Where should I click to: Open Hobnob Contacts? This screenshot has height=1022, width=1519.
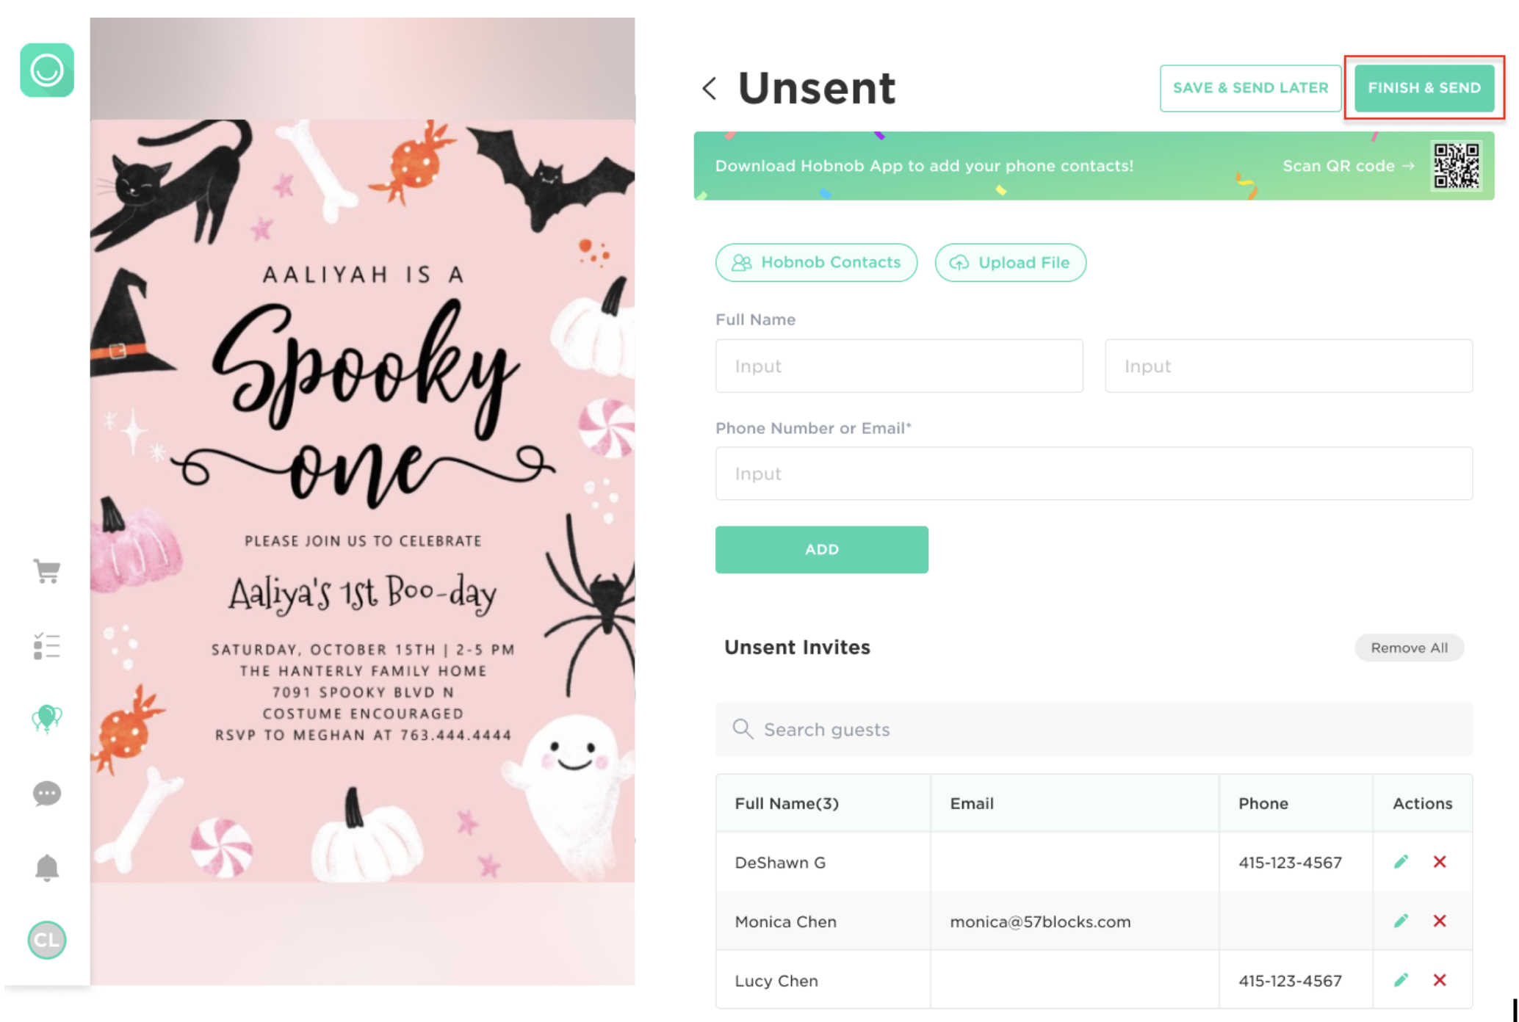click(x=816, y=262)
